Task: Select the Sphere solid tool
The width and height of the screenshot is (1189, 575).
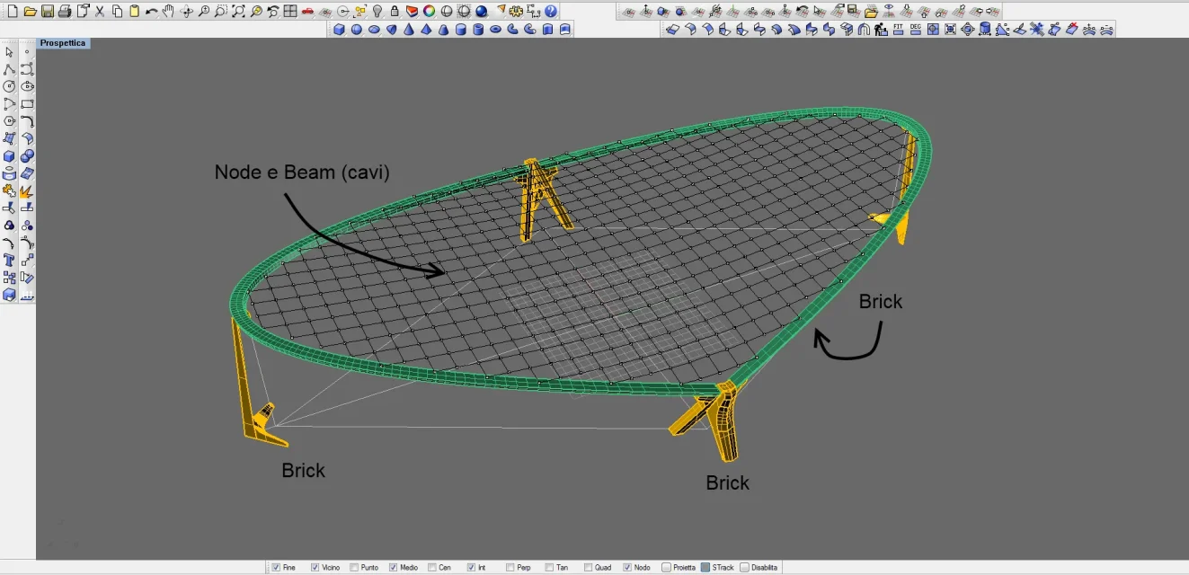Action: [x=357, y=29]
